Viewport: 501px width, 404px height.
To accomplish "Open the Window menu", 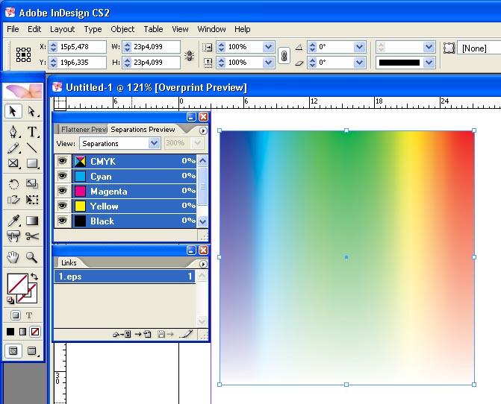I will point(211,29).
